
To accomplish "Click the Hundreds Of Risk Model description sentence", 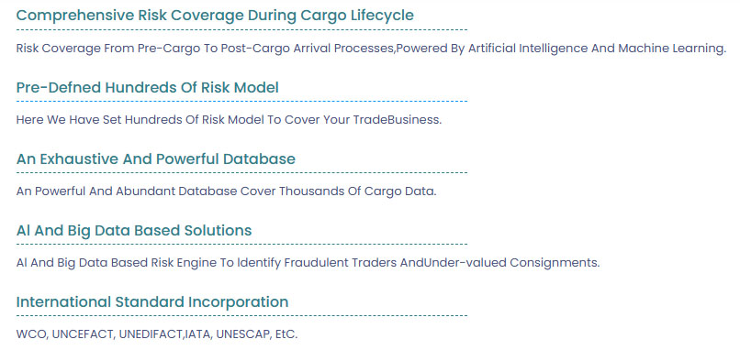I will [x=229, y=120].
